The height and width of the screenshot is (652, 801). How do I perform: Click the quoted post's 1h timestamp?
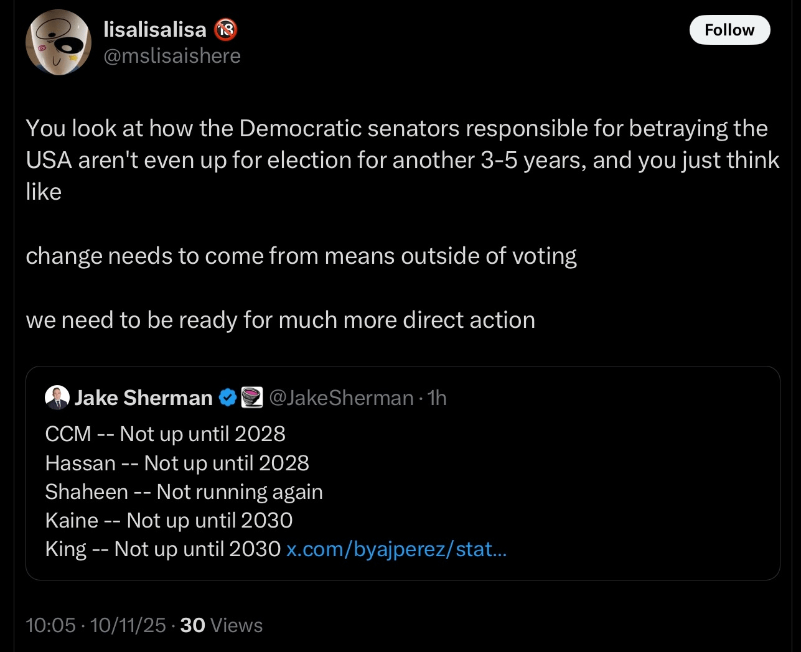click(x=438, y=398)
